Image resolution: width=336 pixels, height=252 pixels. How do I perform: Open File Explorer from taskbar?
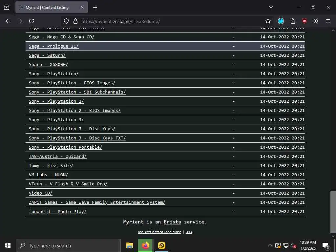129,245
